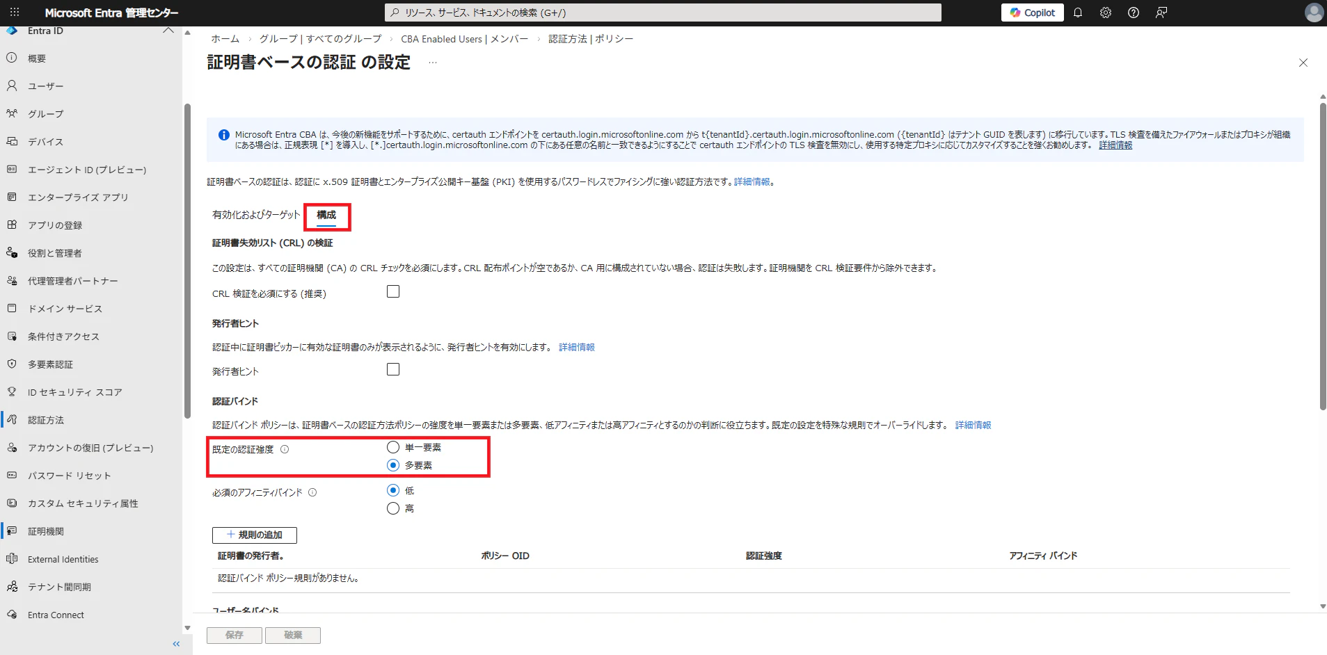Select the 高 affinity binding radio button
This screenshot has width=1327, height=655.
[x=393, y=508]
